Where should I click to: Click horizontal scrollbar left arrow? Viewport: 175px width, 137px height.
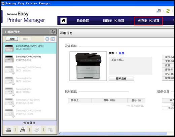(x=60, y=133)
